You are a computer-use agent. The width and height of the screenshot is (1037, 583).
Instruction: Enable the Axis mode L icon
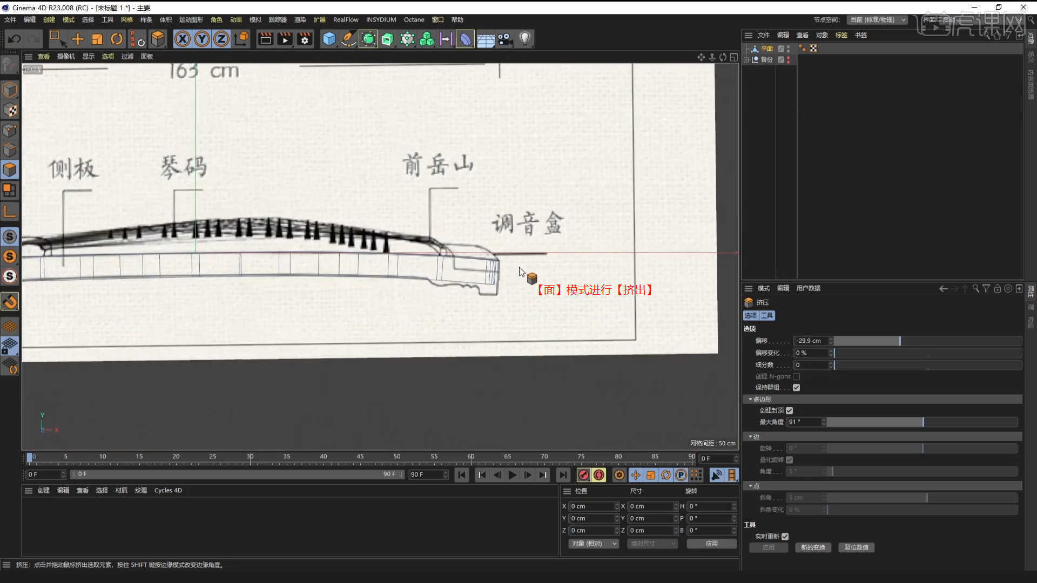pyautogui.click(x=10, y=211)
